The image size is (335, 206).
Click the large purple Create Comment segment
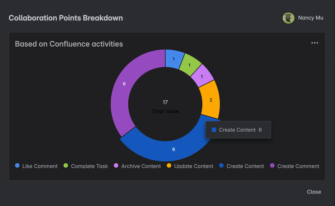124,84
